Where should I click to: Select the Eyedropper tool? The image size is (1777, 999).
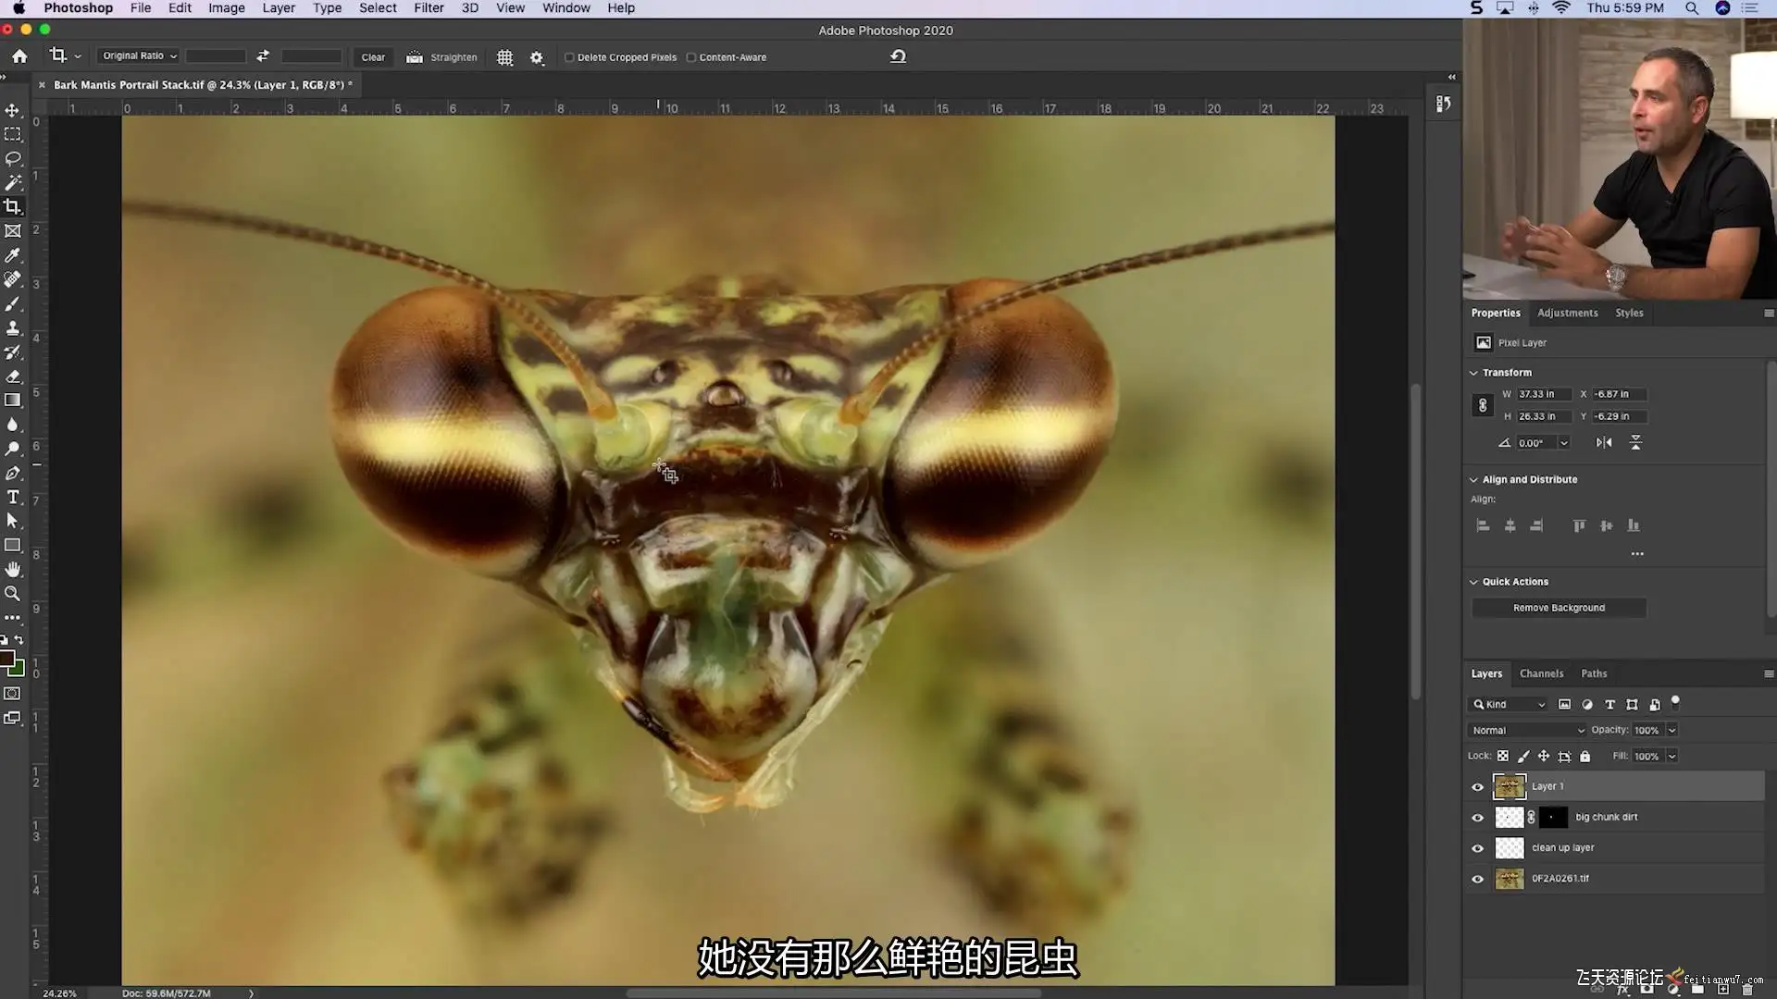coord(13,255)
